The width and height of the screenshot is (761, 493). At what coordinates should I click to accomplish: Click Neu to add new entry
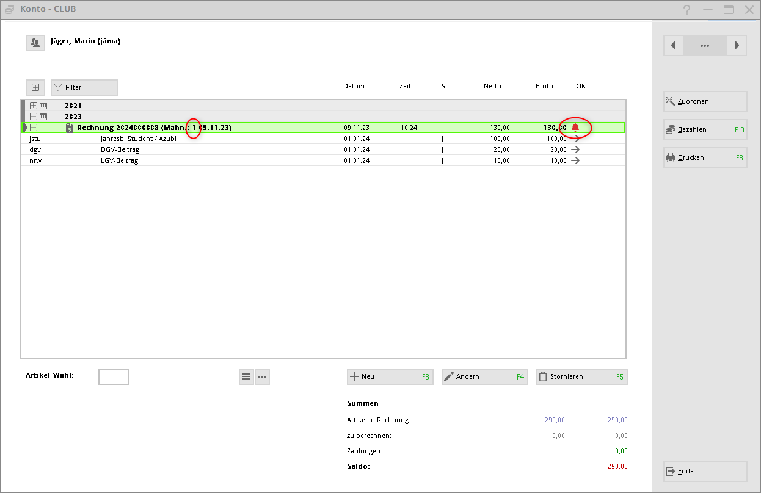point(390,376)
